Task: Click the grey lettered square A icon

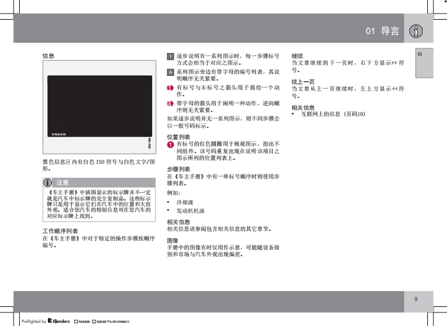Action: coord(171,73)
